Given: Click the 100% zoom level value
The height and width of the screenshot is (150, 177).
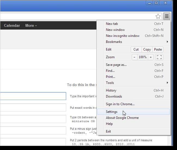Looking at the screenshot, I should (x=143, y=57).
